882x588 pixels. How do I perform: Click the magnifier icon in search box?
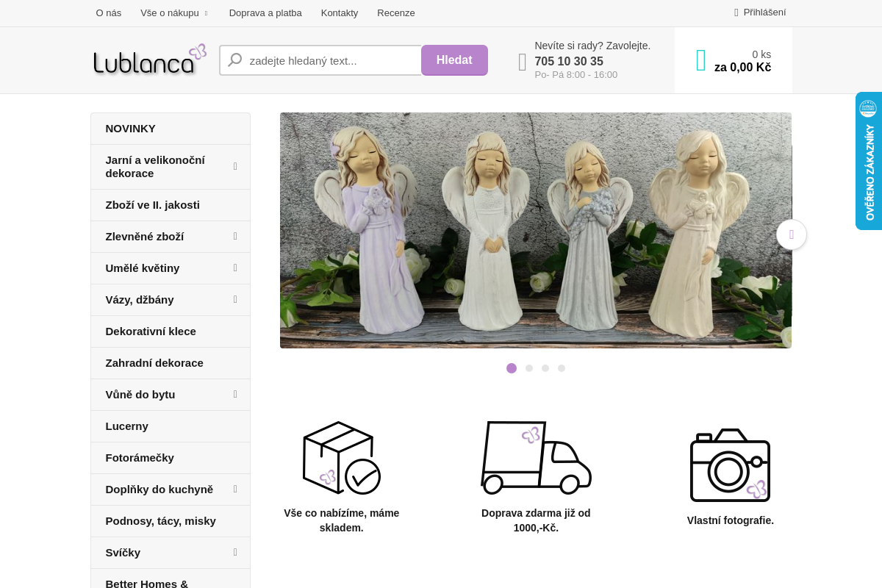point(235,60)
